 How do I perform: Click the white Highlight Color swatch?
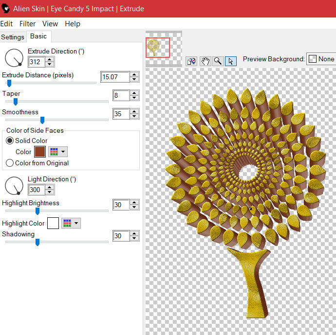coord(53,223)
